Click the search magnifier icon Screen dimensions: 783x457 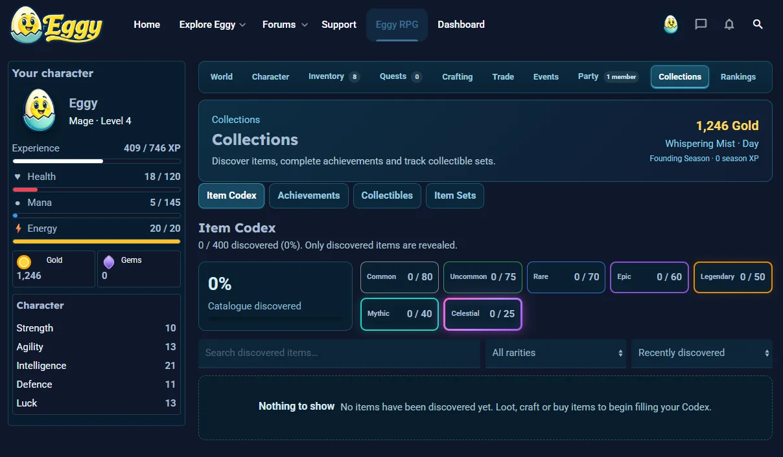pos(758,25)
